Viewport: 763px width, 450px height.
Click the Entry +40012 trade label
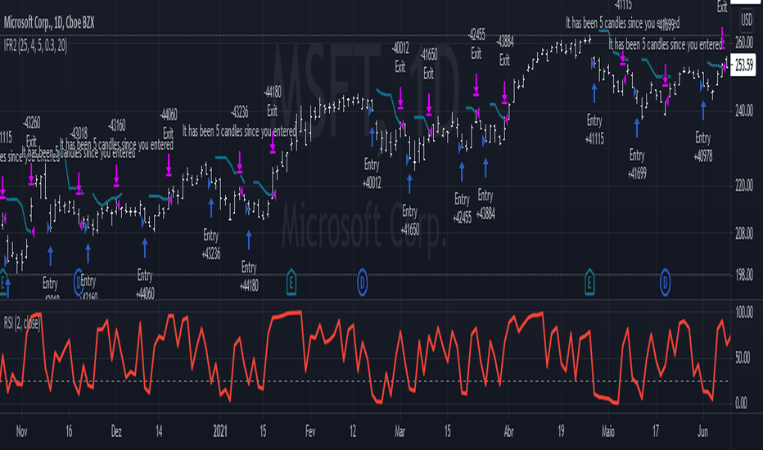(x=372, y=173)
